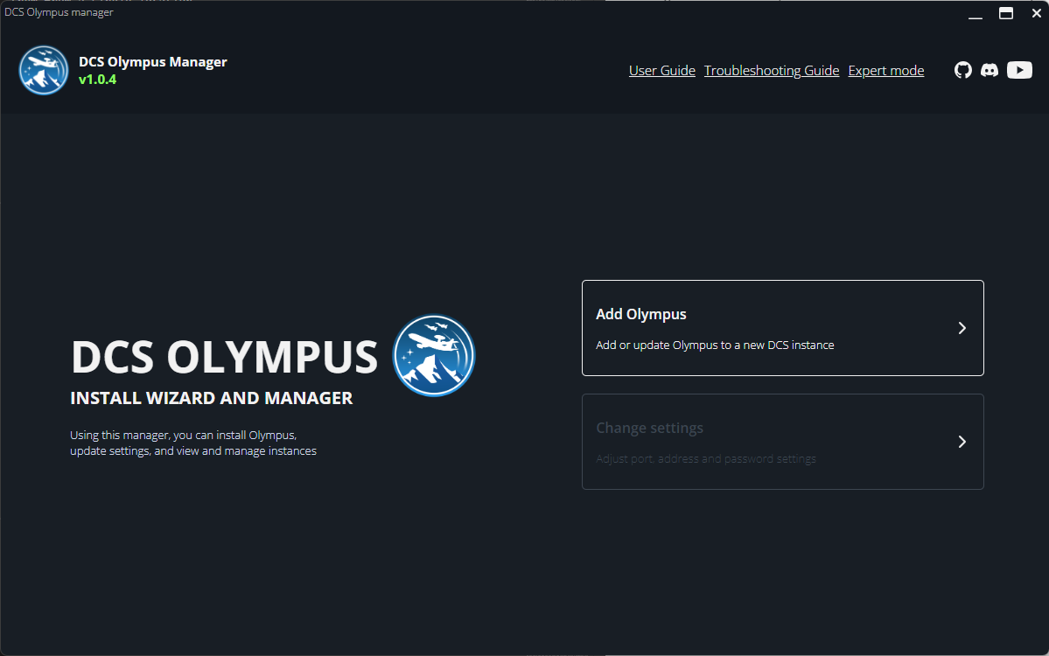
Task: Maximize the DCS Olympus manager window
Action: pos(1006,13)
